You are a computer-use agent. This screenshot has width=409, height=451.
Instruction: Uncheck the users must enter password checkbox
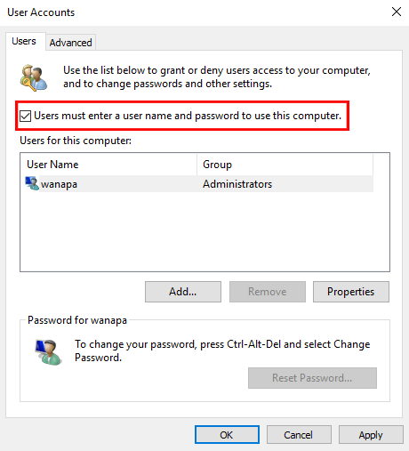[x=25, y=116]
